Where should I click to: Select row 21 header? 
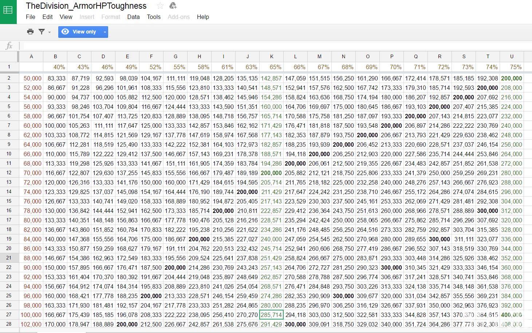(x=9, y=258)
